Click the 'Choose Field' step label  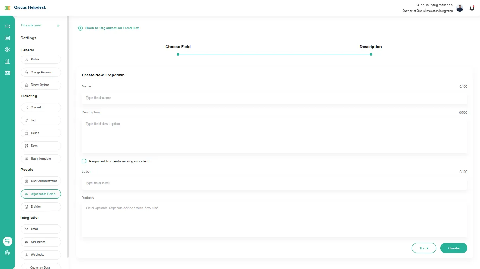[178, 47]
